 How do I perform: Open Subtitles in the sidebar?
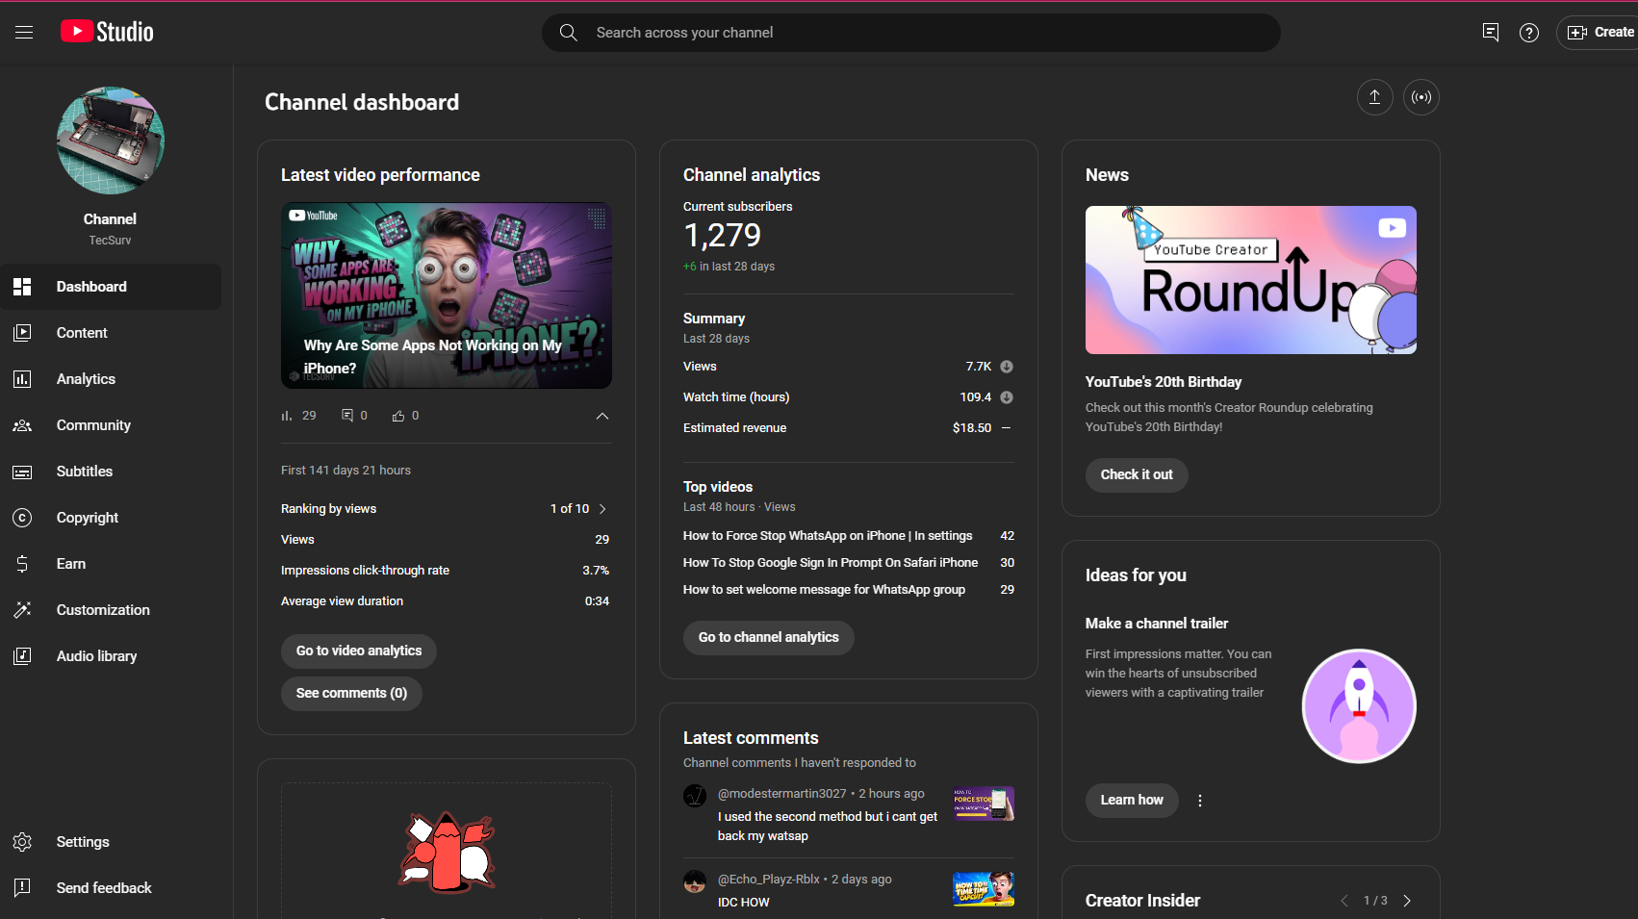[111, 472]
